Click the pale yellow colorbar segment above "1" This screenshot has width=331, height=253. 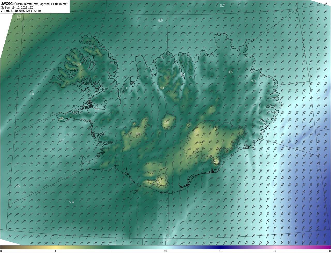55,247
